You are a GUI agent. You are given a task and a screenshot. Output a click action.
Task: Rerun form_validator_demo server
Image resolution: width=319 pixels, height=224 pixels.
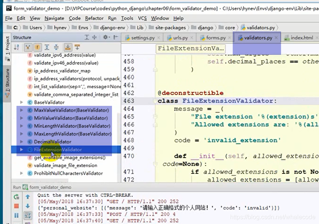click(16, 197)
